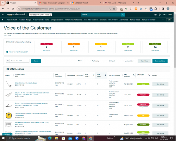Image resolution: width=176 pixels, height=141 pixels.
Task: Sort by Total orders down arrow
Action: [105, 75]
